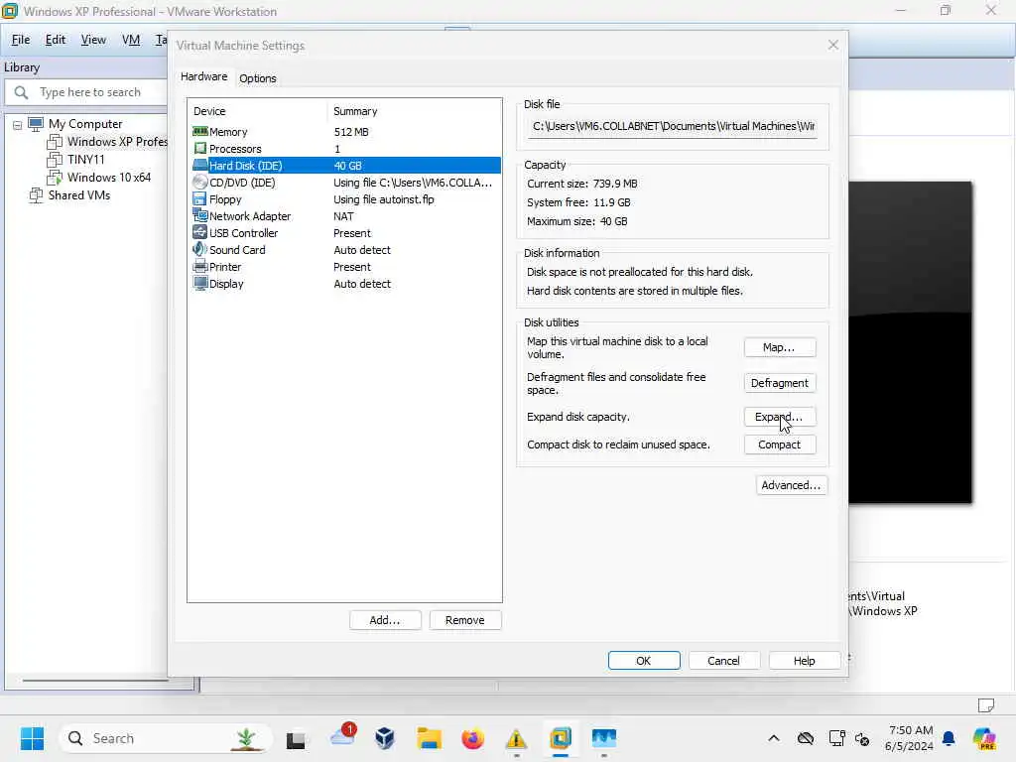
Task: Select the Printer device icon
Action: click(x=200, y=266)
